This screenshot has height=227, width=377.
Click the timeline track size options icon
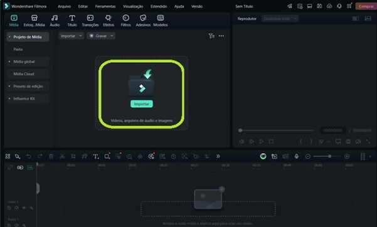coord(363,156)
